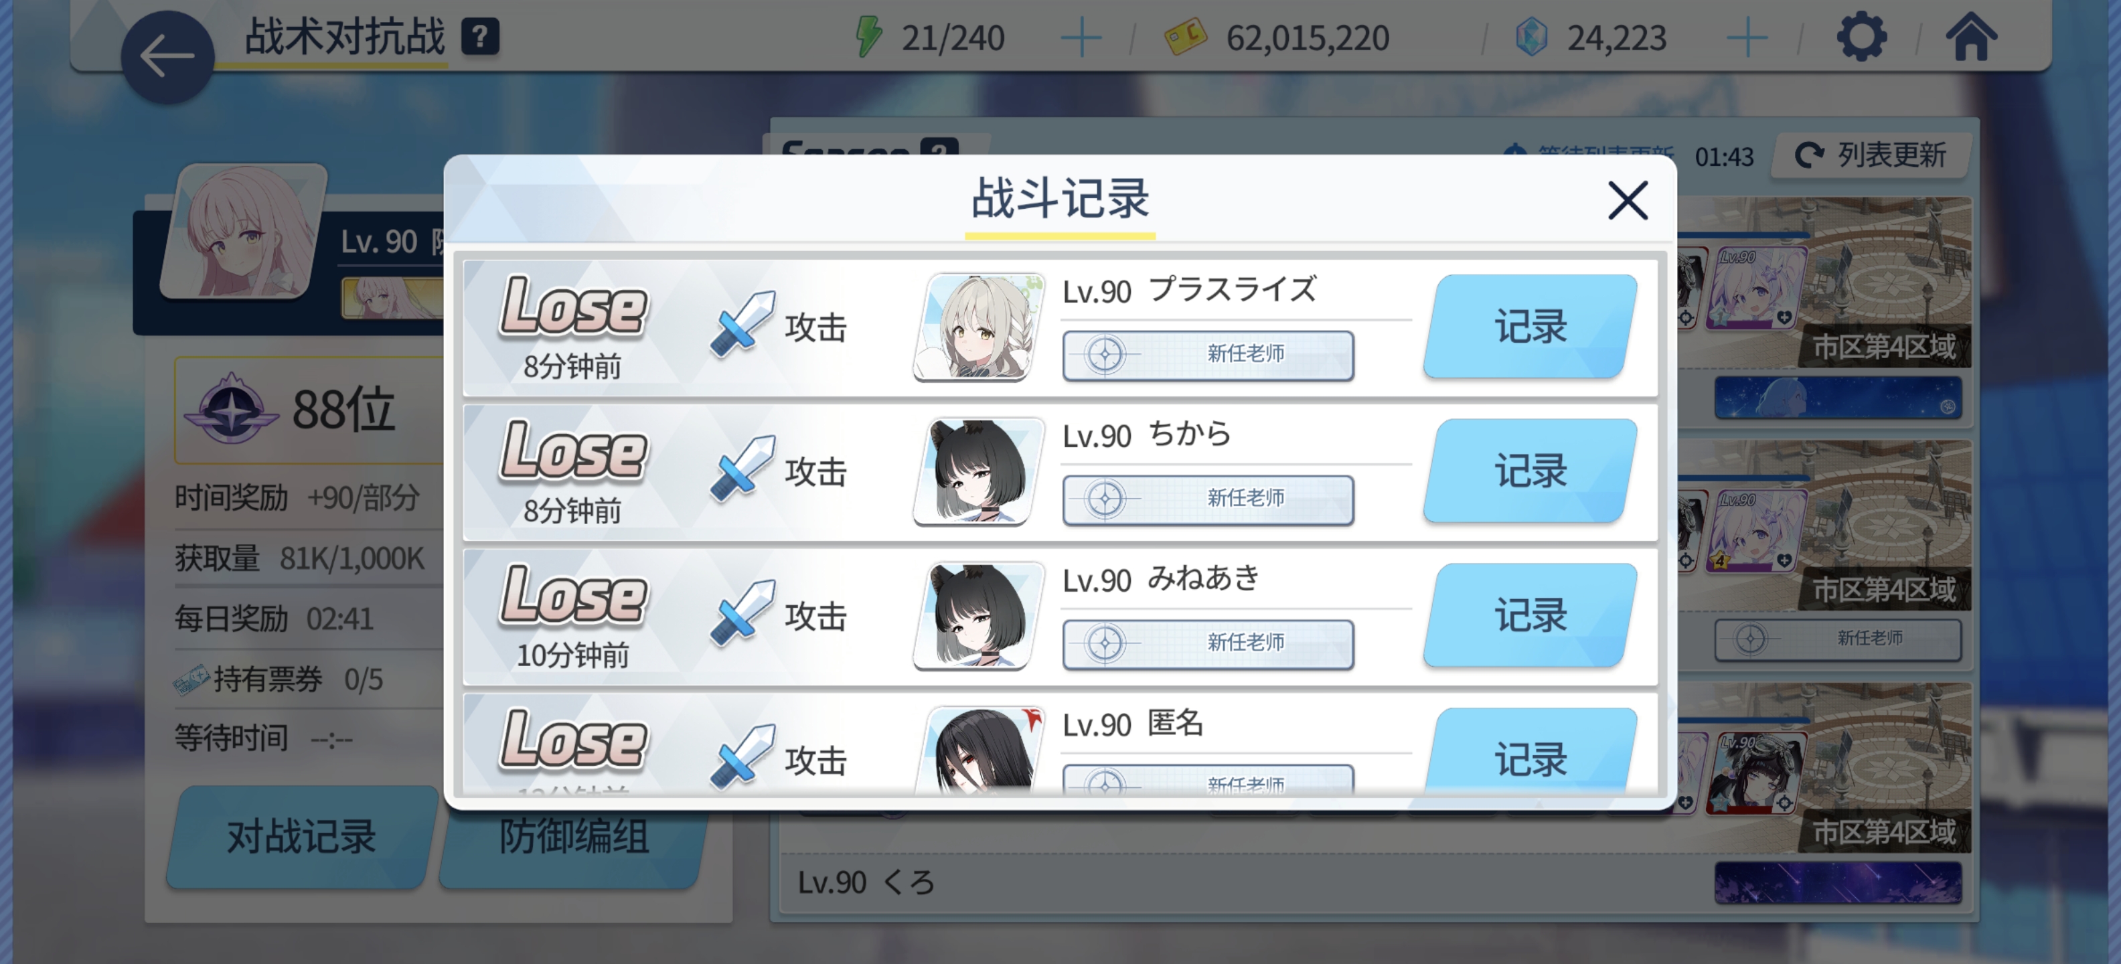
Task: Refresh the opponent list with 列表更新
Action: click(x=1871, y=155)
